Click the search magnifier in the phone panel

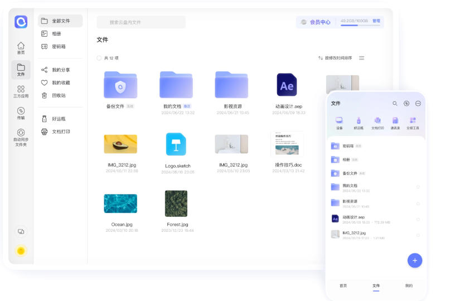[x=395, y=104]
